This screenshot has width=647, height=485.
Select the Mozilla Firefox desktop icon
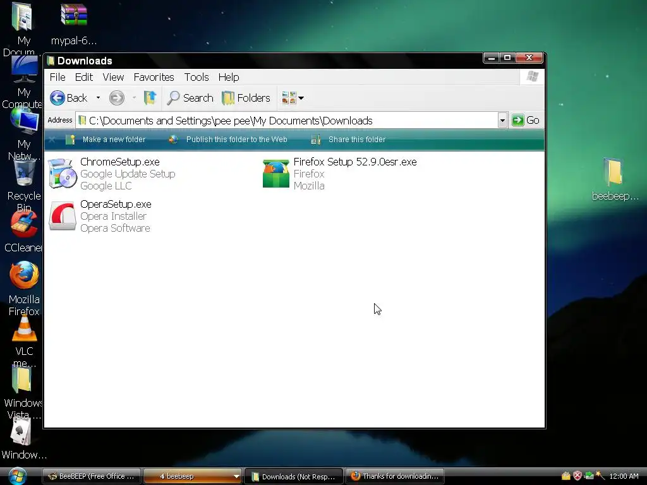pos(24,275)
